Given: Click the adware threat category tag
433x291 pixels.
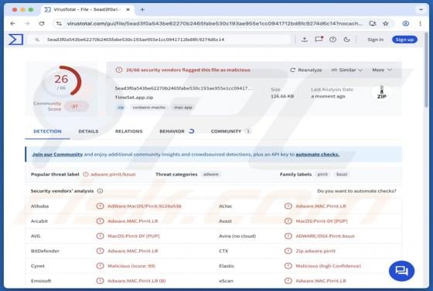Looking at the screenshot, I should click(x=210, y=174).
